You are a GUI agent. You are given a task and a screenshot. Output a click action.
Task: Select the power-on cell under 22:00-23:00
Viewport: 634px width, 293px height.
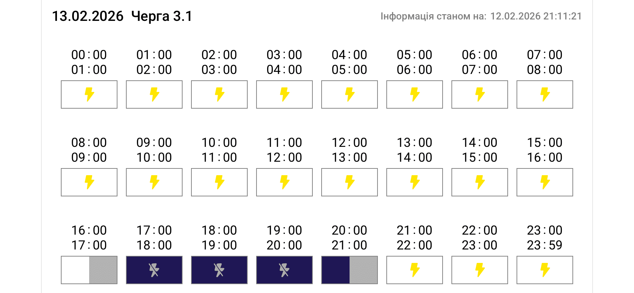(x=480, y=270)
